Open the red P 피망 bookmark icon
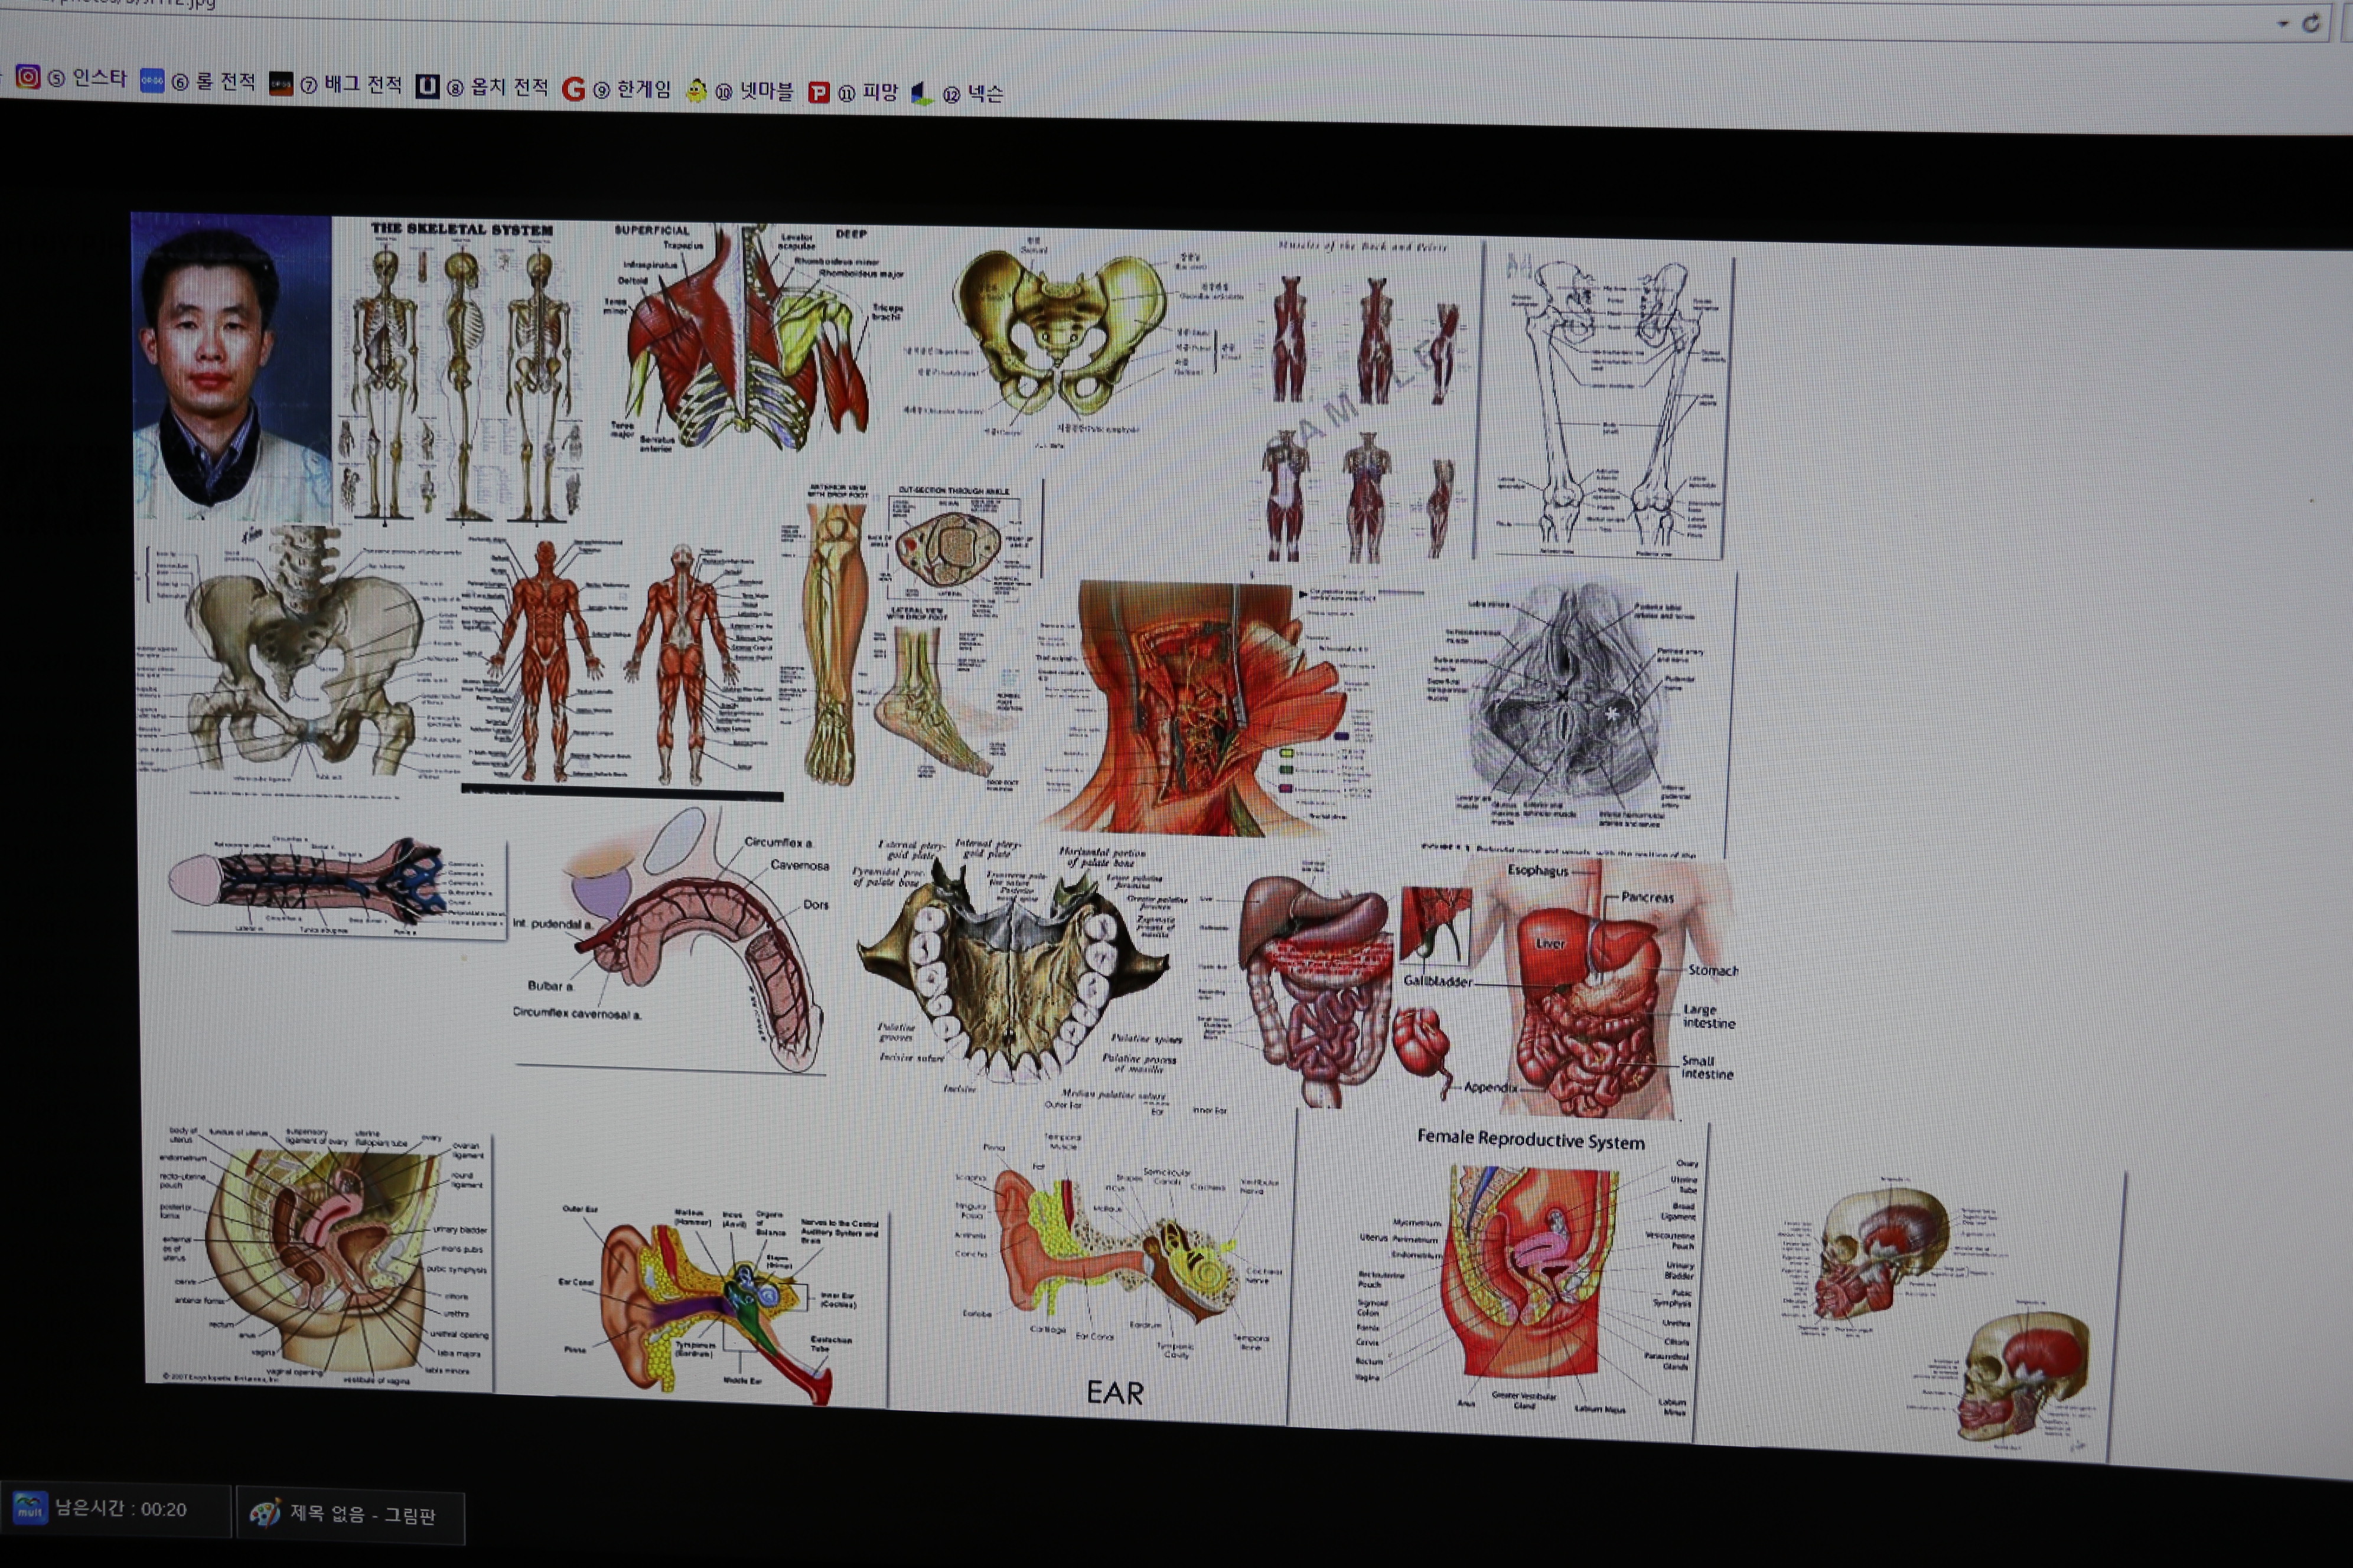Viewport: 2353px width, 1568px height. (819, 93)
